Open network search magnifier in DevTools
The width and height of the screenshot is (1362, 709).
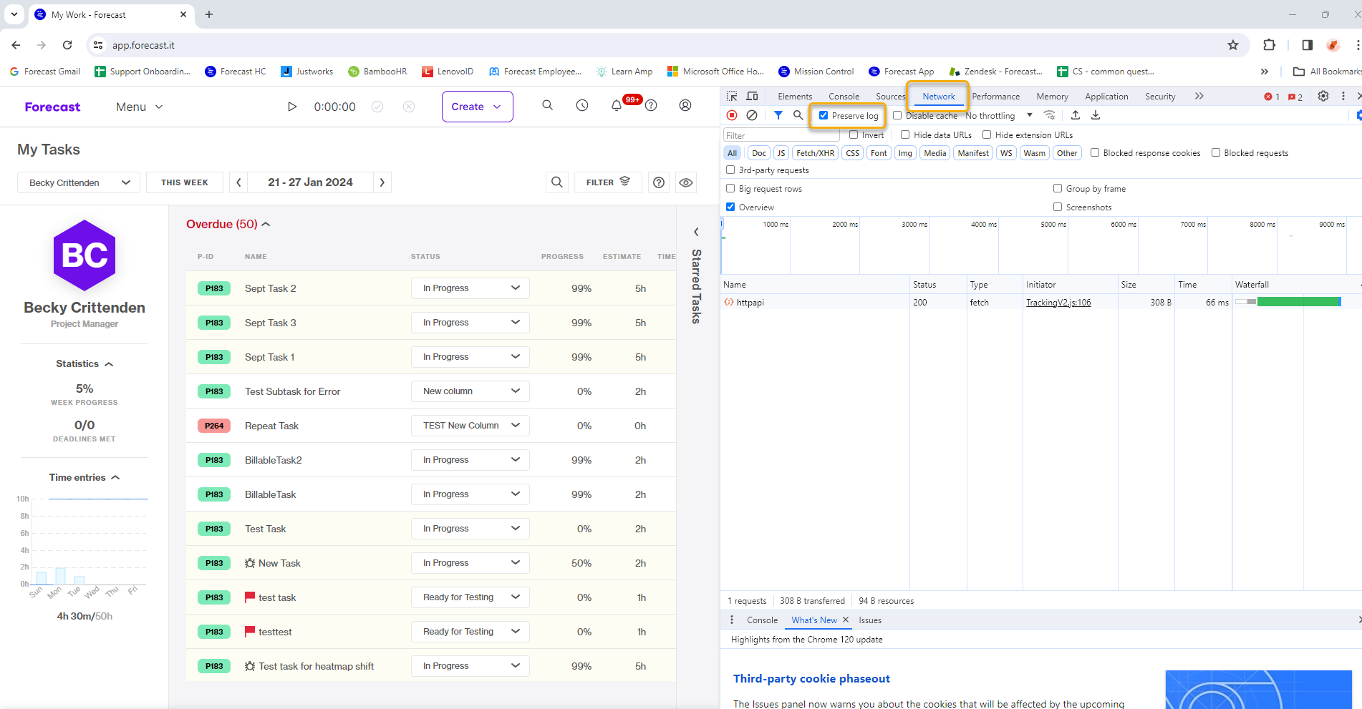point(798,115)
